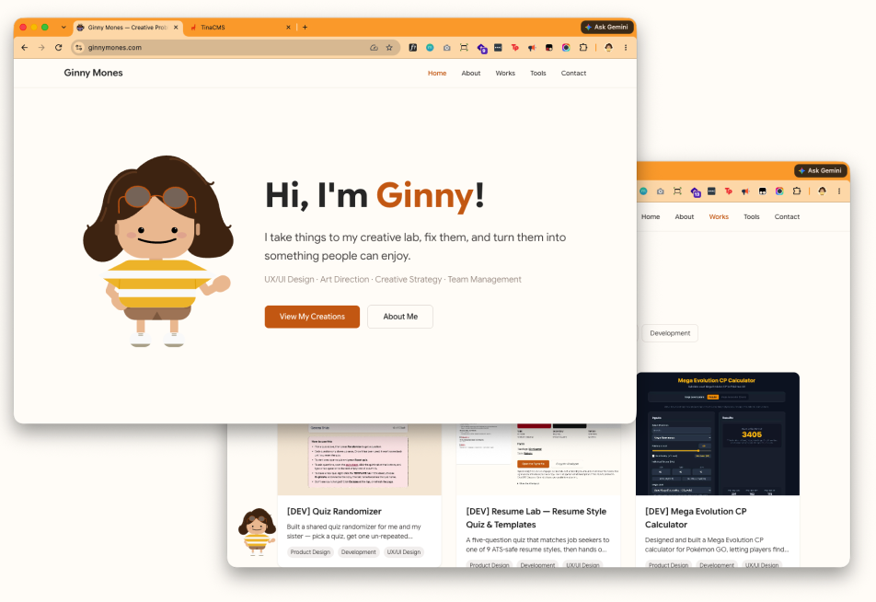Open the purple badged extension in the back window
This screenshot has width=876, height=602.
click(x=695, y=192)
